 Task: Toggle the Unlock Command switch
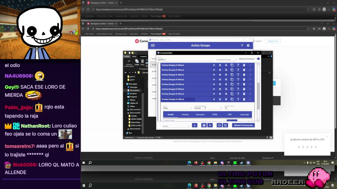(258, 59)
